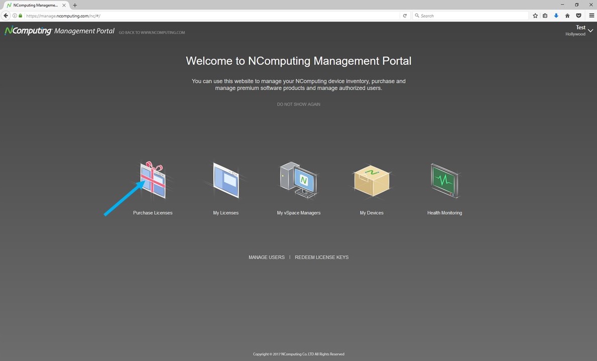
Task: Reload the page with refresh icon
Action: 405,16
